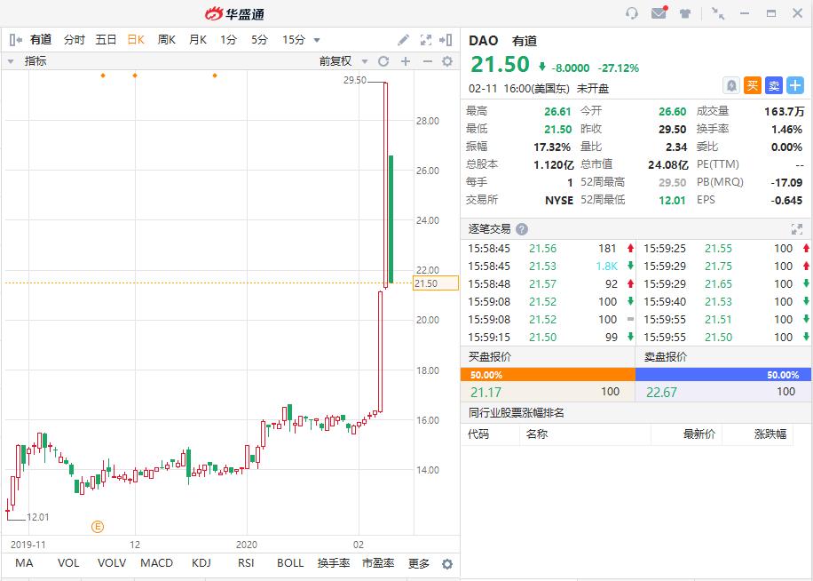Viewport: 813px width, 581px height.
Task: Sort by 最新价 column header
Action: coord(699,434)
